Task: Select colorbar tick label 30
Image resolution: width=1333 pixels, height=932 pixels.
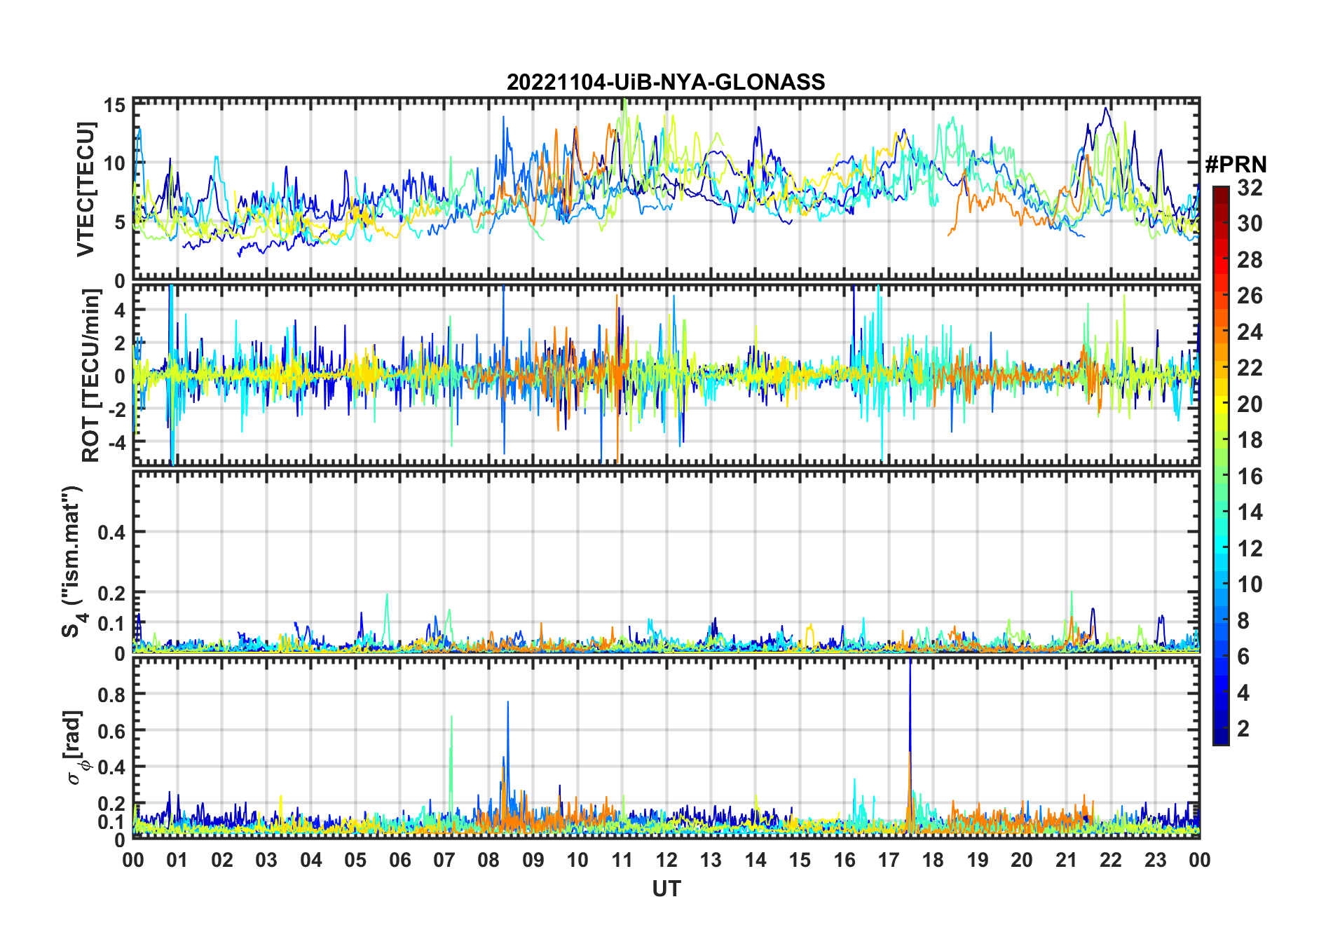Action: tap(1250, 224)
